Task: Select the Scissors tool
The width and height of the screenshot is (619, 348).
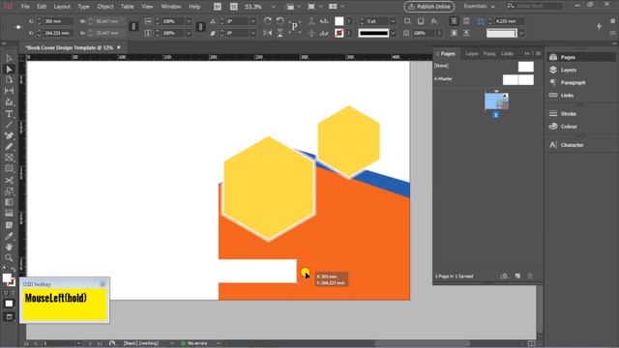Action: click(x=9, y=181)
